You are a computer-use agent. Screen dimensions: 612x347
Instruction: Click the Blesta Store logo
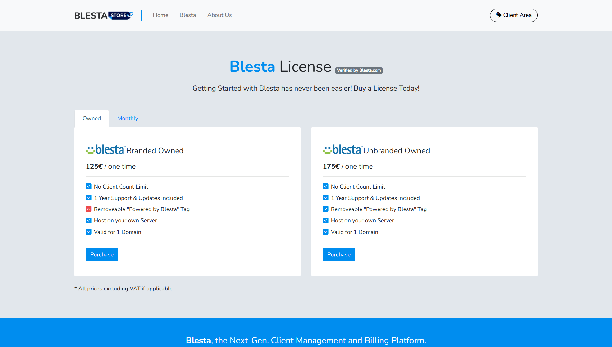click(x=104, y=15)
